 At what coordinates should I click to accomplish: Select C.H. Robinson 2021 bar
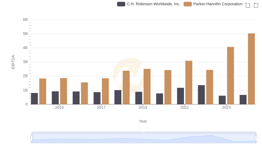coord(180,96)
